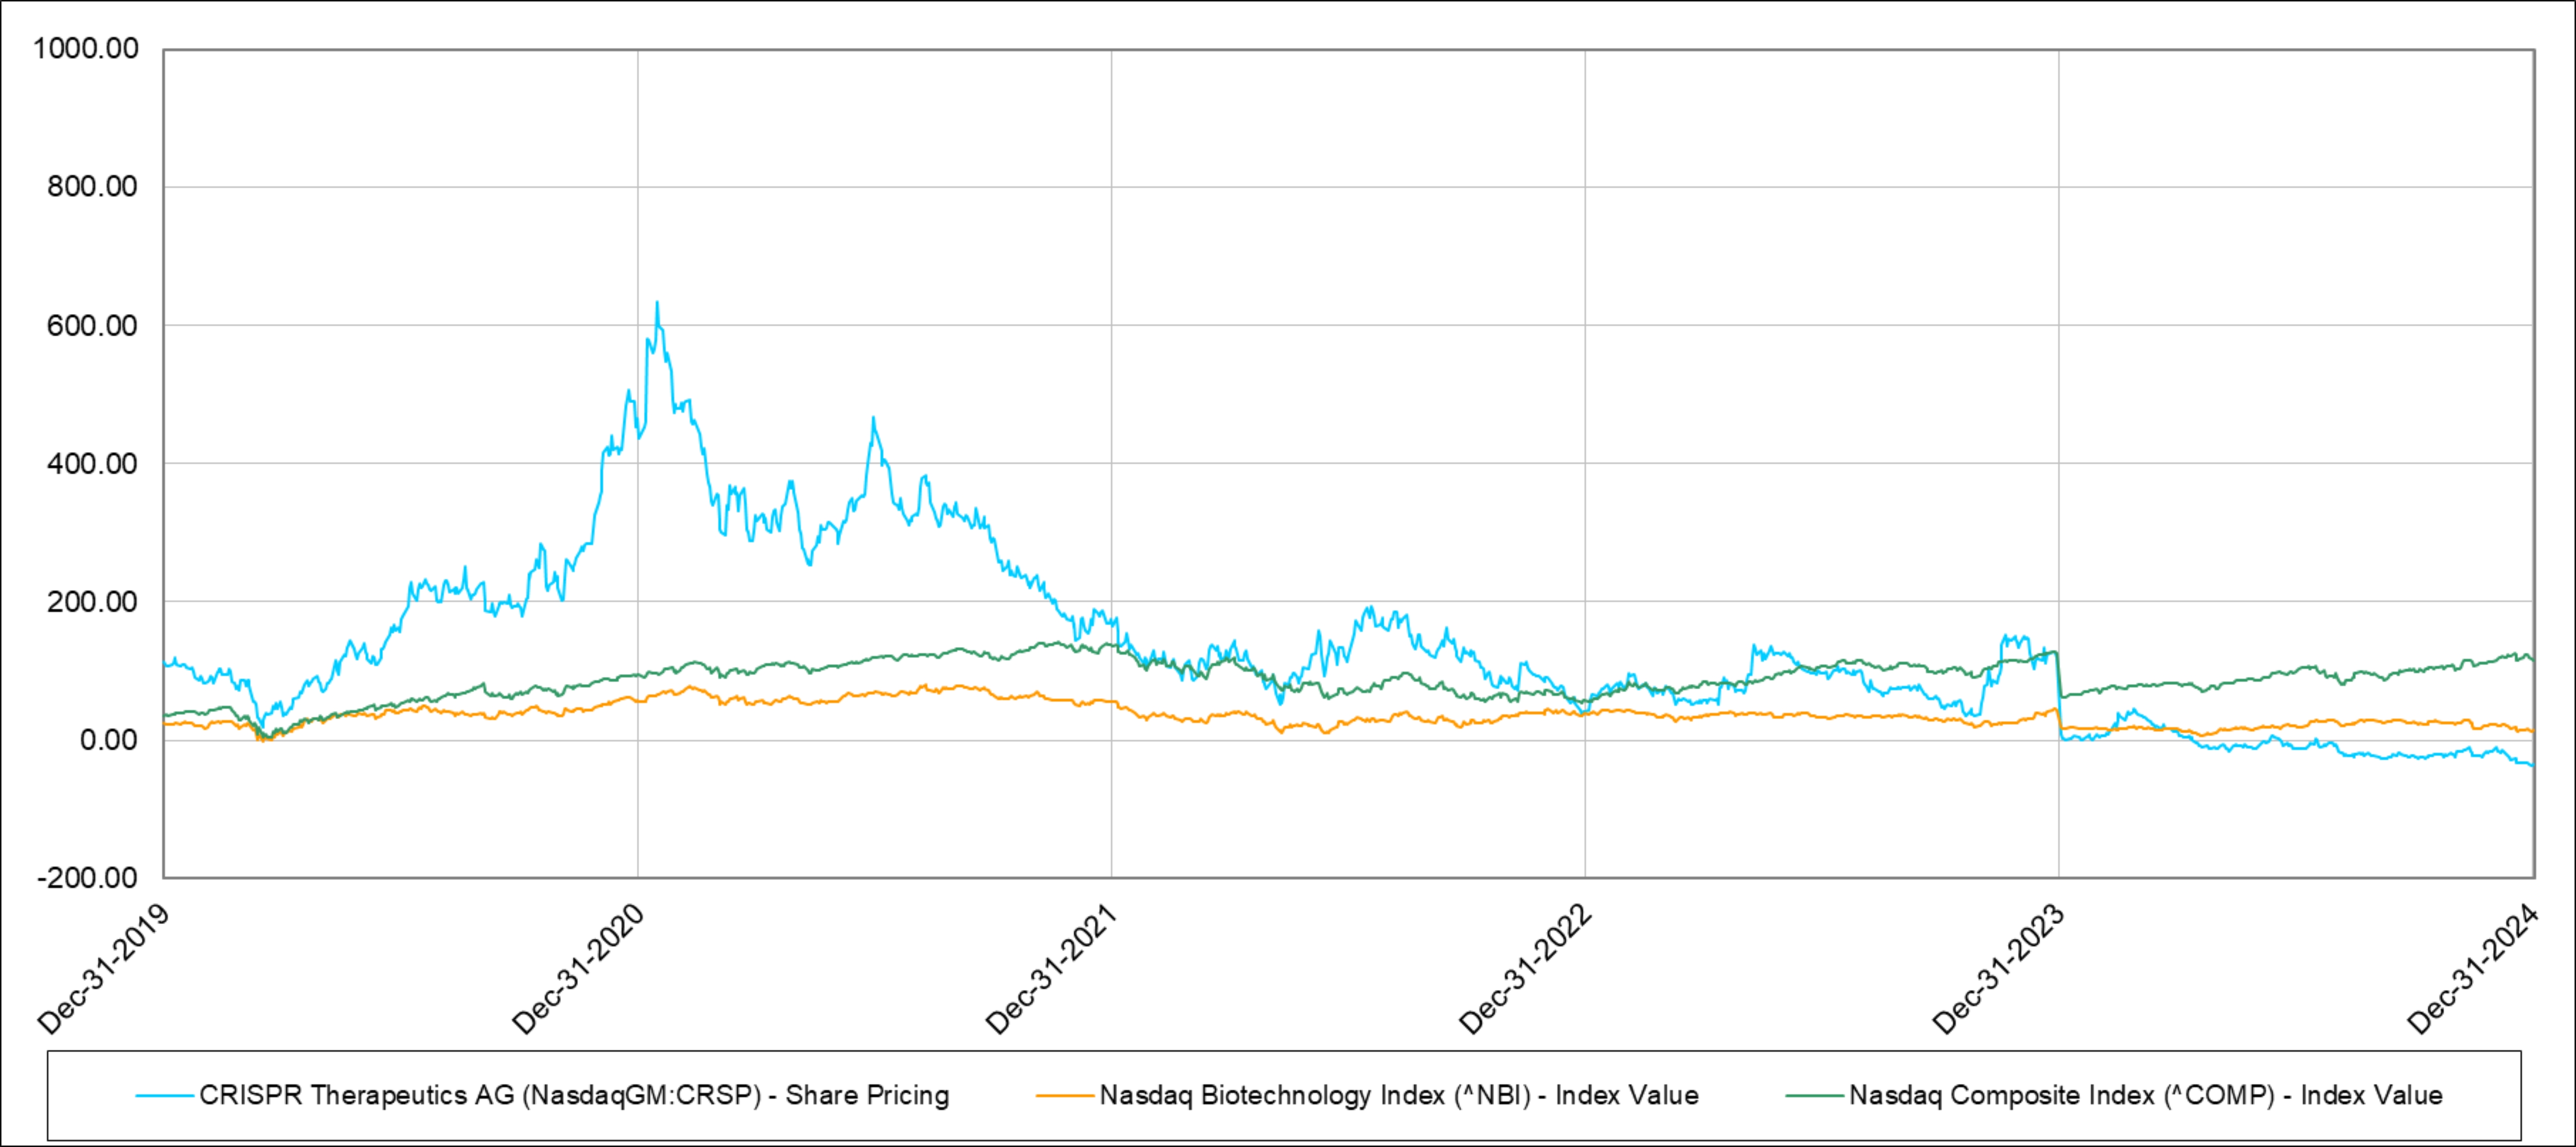Click the -200.00 y-axis label
The image size is (2576, 1147).
pyautogui.click(x=87, y=878)
